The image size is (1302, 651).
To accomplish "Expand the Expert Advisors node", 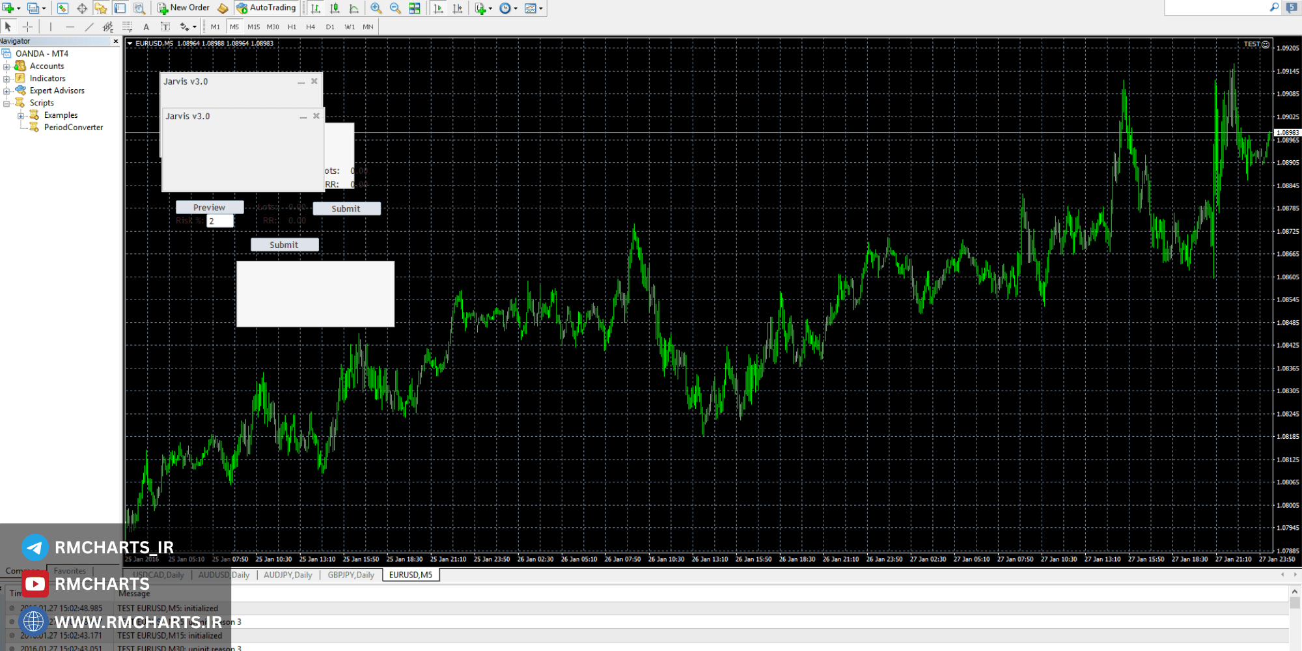I will 7,91.
